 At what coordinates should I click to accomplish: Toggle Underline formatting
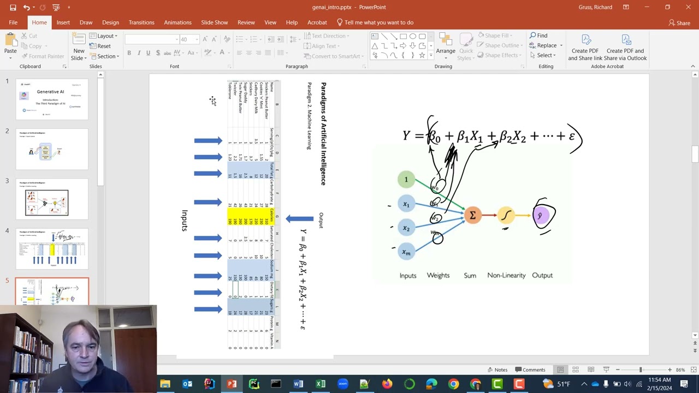148,53
